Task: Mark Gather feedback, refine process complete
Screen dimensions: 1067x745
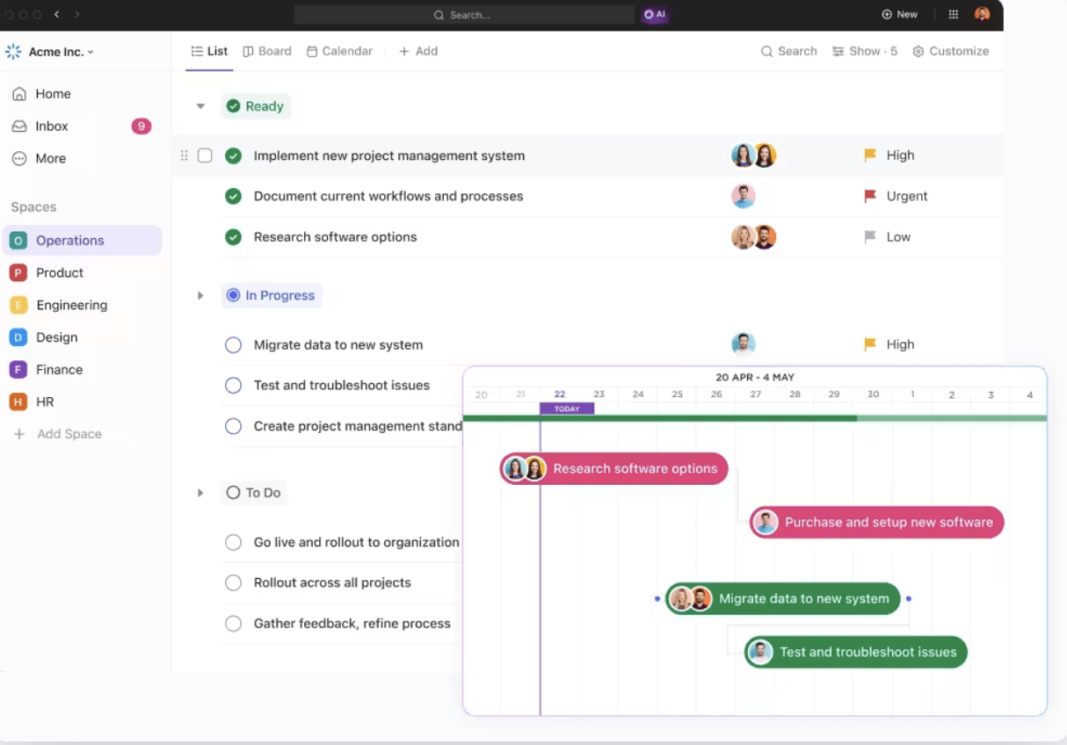Action: tap(233, 624)
